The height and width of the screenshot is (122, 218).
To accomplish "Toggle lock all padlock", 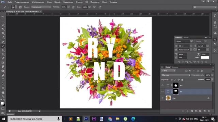I will click(x=182, y=80).
